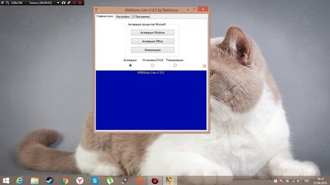
Task: Launch Internet Explorer from taskbar
Action: tap(20, 180)
